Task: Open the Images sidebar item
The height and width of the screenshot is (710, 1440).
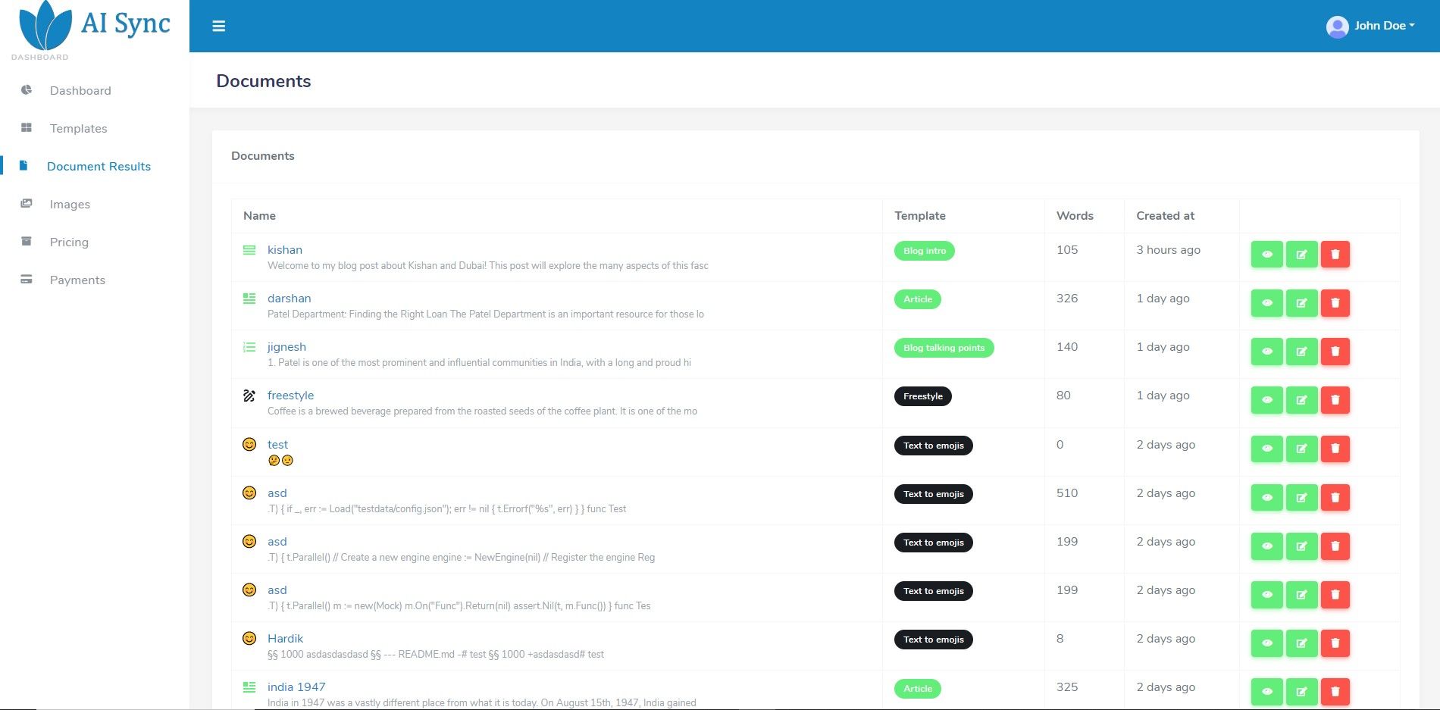Action: coord(70,205)
